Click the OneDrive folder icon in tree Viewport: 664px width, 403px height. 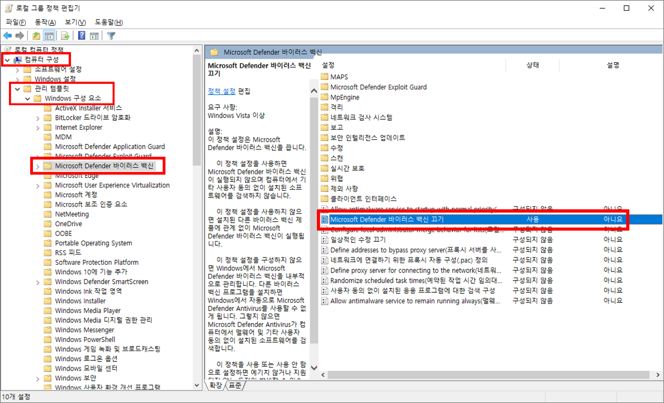coord(48,223)
